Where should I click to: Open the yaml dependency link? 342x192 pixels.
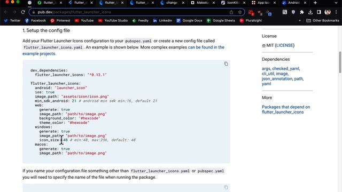[266, 84]
